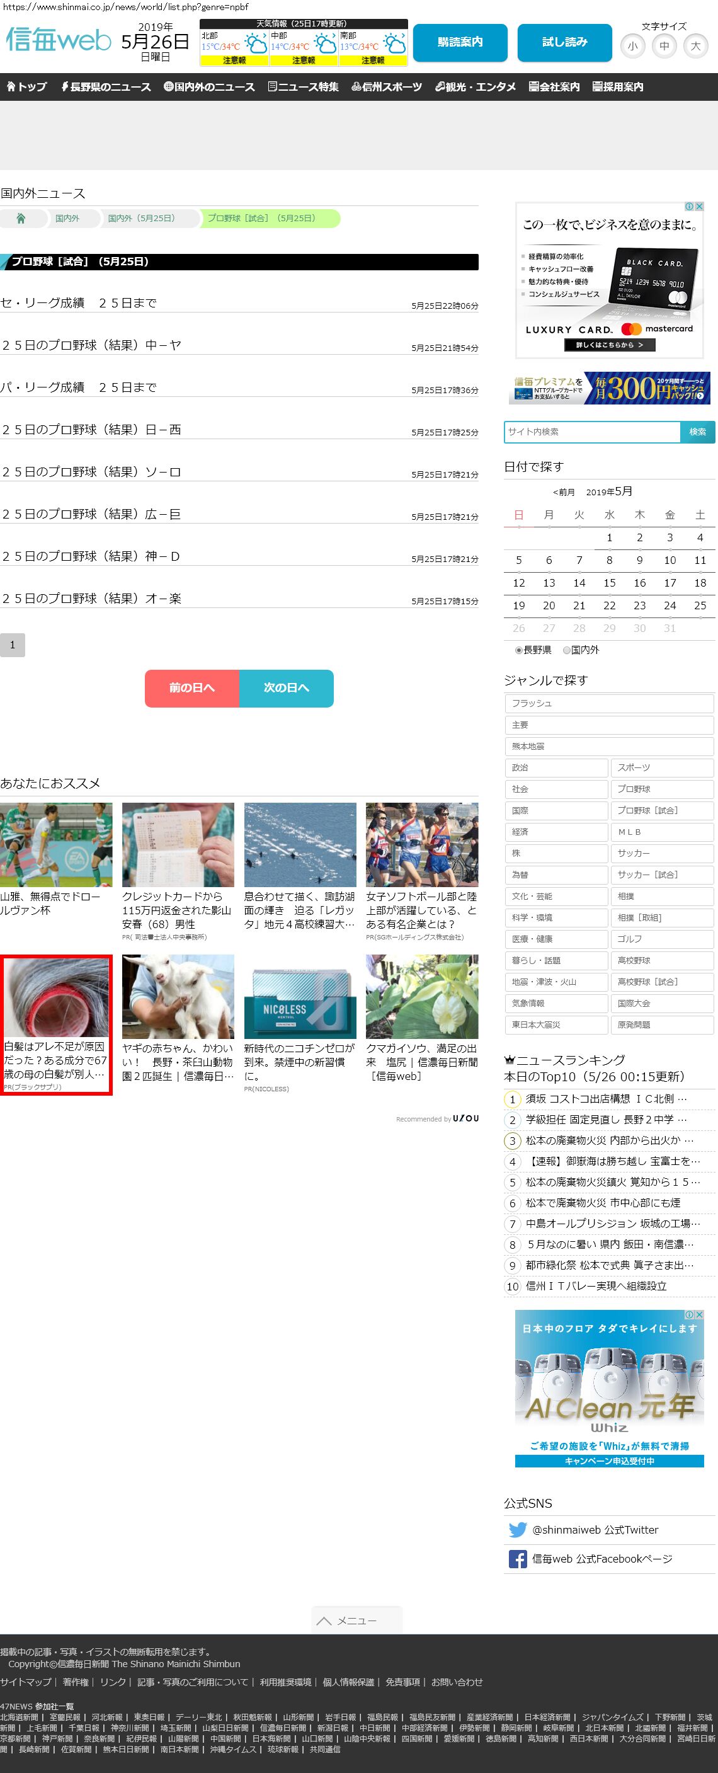The height and width of the screenshot is (1773, 718).
Task: Click the 検索 search button
Action: (697, 432)
